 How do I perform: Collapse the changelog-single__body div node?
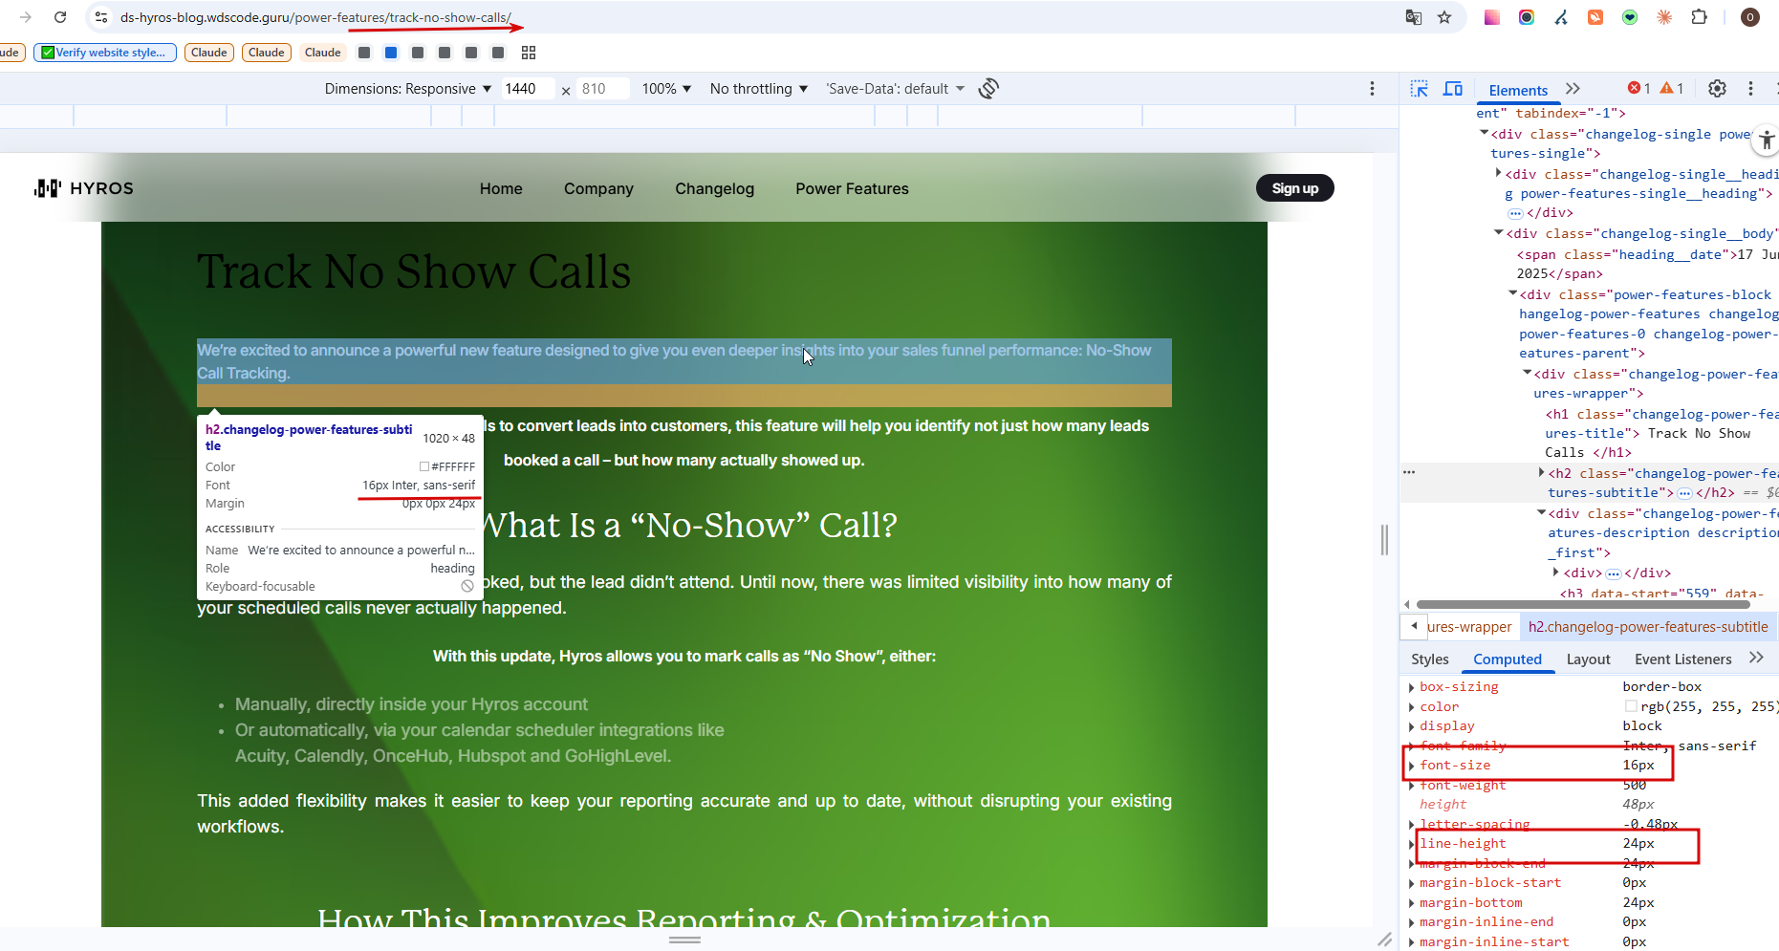[x=1499, y=233]
